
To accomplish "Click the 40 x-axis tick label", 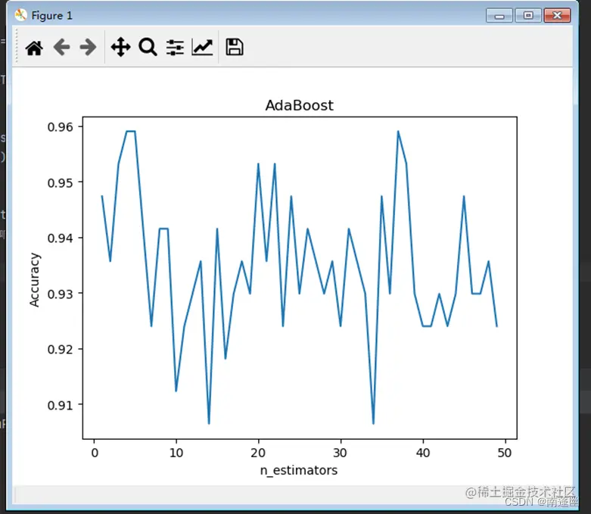I will 423,453.
